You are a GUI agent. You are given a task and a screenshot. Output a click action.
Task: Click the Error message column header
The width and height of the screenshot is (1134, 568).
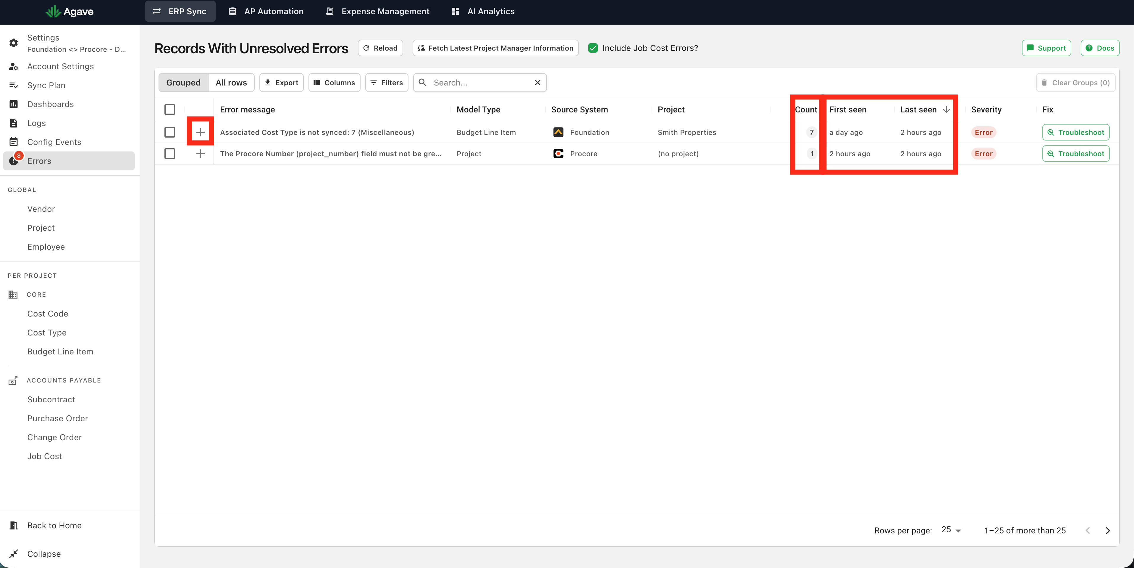point(247,109)
